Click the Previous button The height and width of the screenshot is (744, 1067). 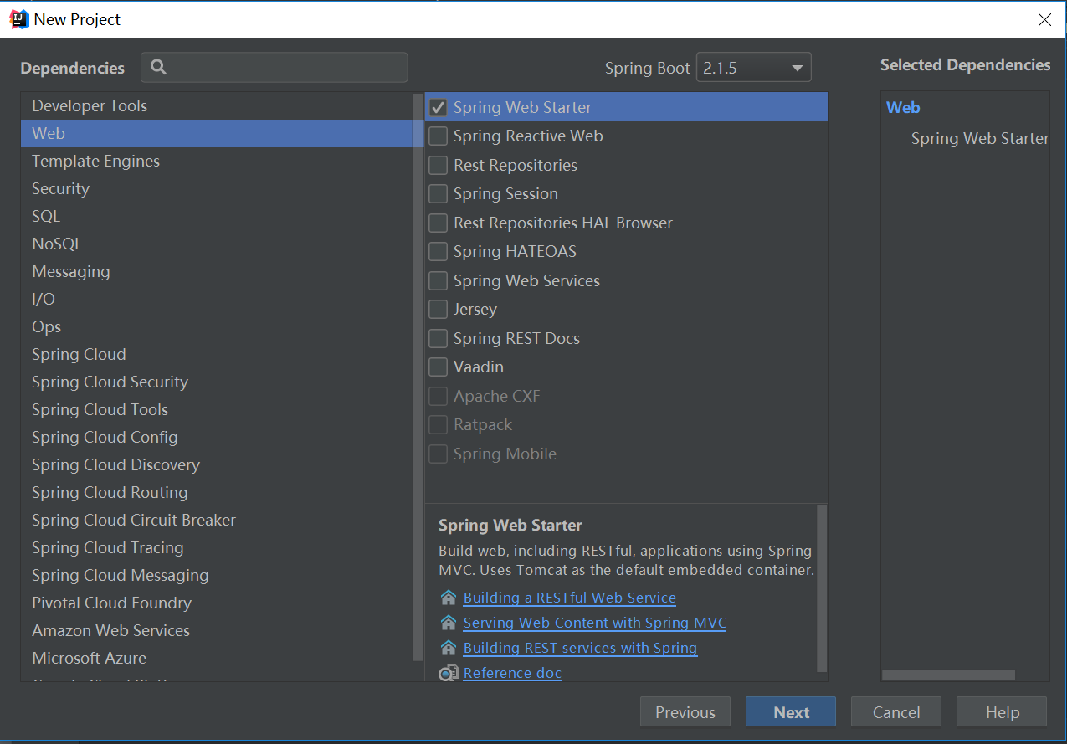pyautogui.click(x=685, y=712)
